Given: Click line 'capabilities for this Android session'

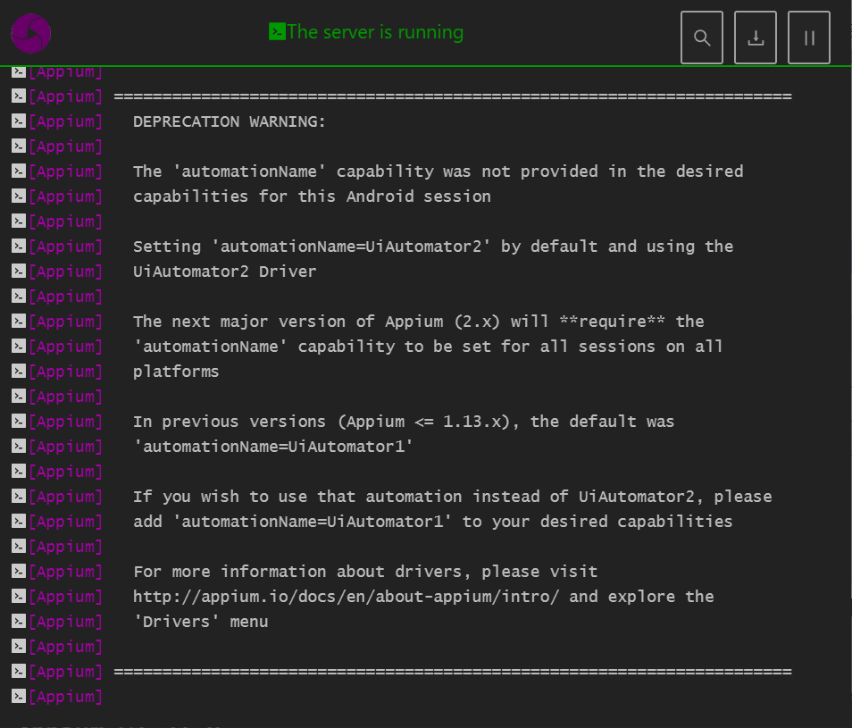Looking at the screenshot, I should click(312, 197).
